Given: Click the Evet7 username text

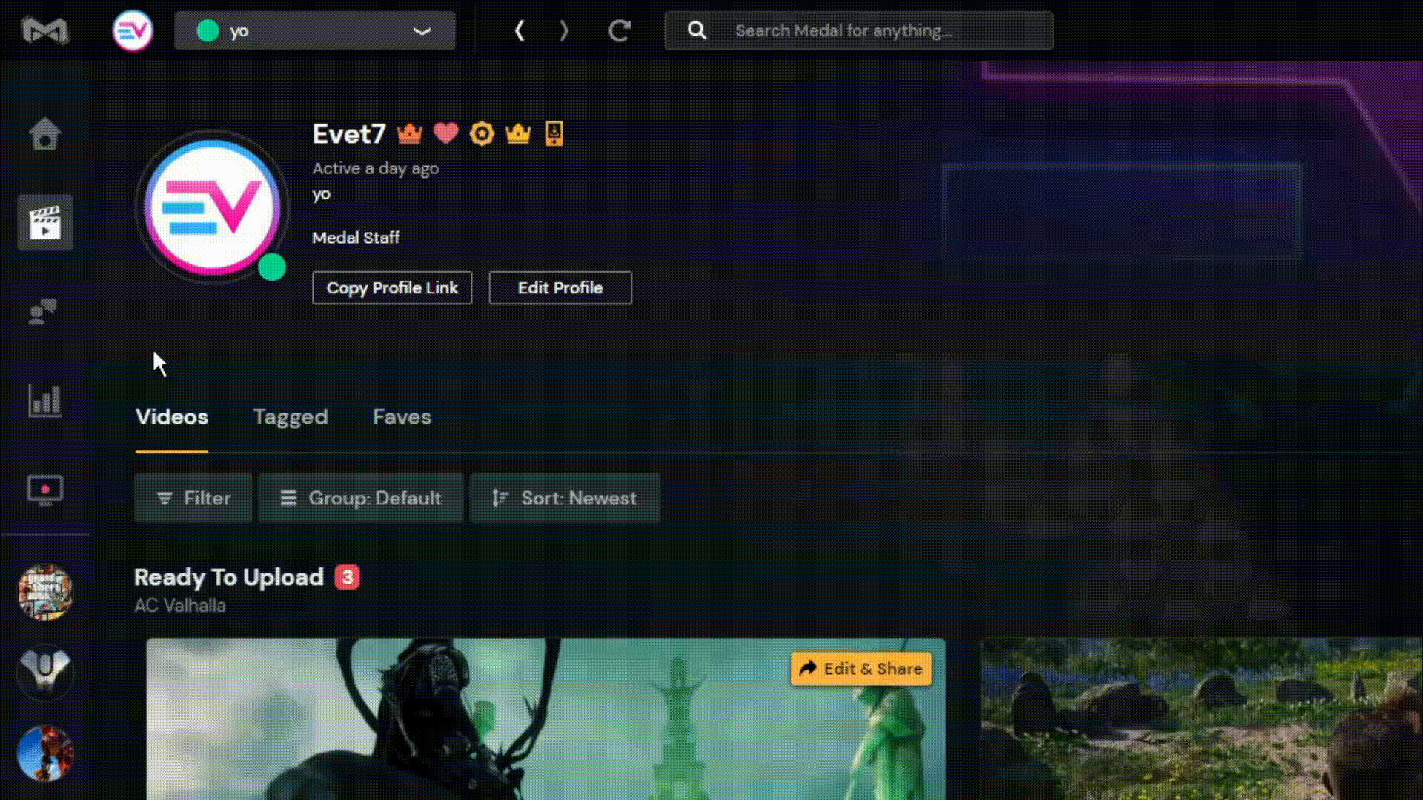Looking at the screenshot, I should pos(349,134).
